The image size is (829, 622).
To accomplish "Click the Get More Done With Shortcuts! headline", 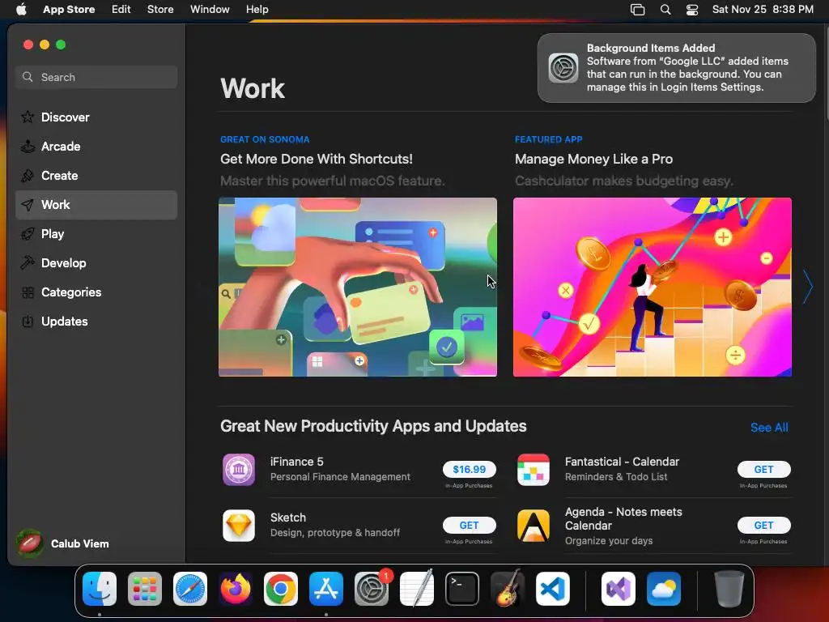I will tap(317, 160).
